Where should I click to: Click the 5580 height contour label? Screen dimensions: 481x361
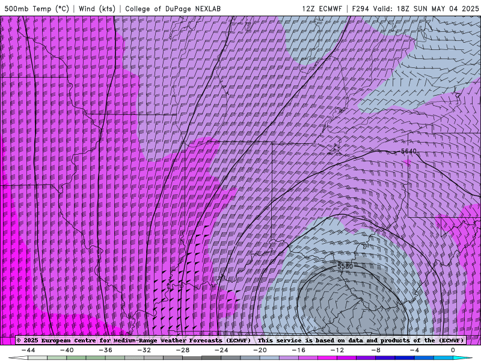[345, 266]
